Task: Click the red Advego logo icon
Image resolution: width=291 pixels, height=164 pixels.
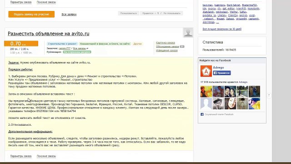Action: [206, 71]
